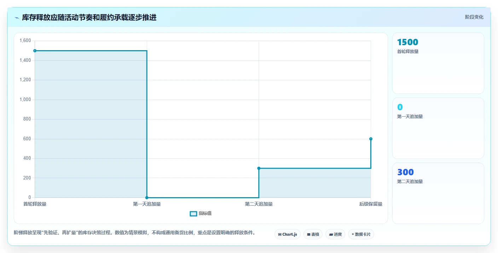The height and width of the screenshot is (253, 498).
Task: Click the lightning icon beside the title
Action: pyautogui.click(x=17, y=18)
